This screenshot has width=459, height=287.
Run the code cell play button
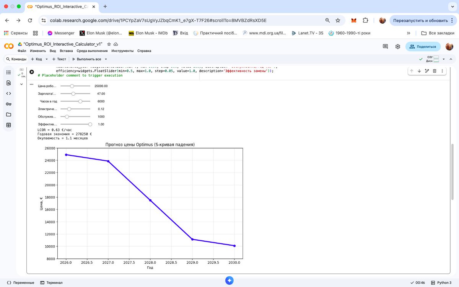click(x=32, y=72)
